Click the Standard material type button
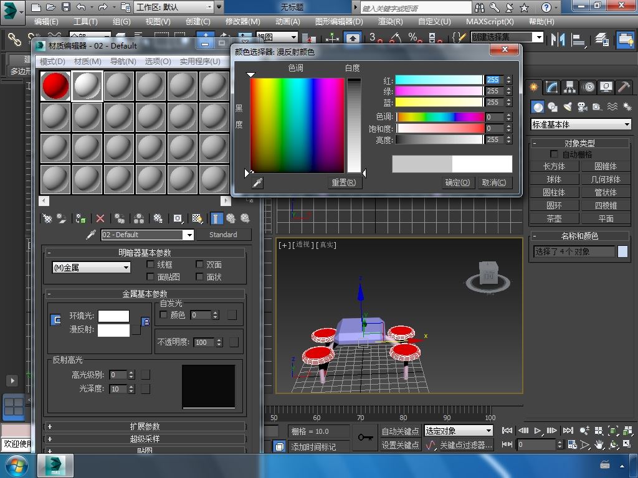638x478 pixels. click(x=223, y=235)
